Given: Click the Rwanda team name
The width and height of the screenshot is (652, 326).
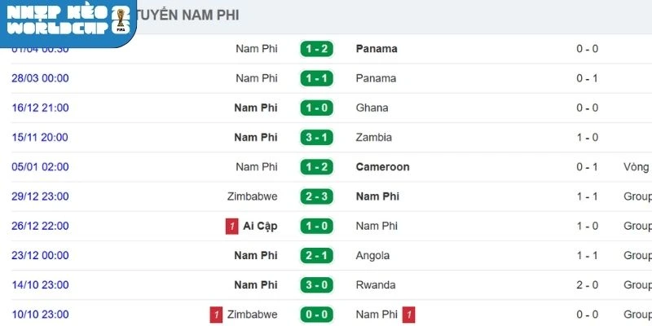Looking at the screenshot, I should click(376, 284).
